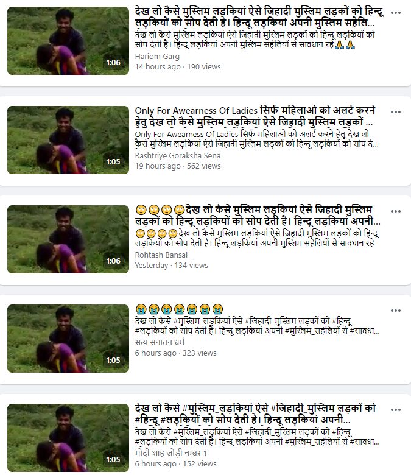Play the Hariom Garg video thumbnail
The height and width of the screenshot is (475, 411).
point(68,41)
